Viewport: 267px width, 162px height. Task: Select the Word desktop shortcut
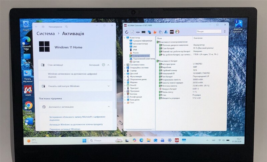(29, 123)
